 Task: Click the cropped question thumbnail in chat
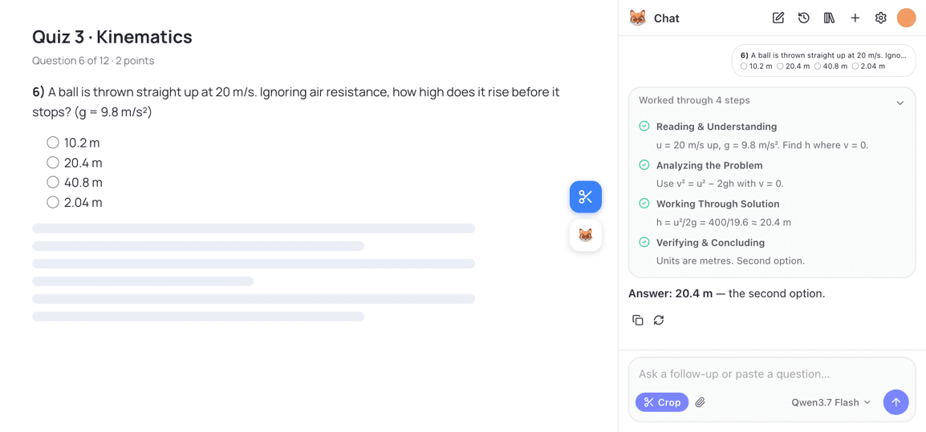823,61
